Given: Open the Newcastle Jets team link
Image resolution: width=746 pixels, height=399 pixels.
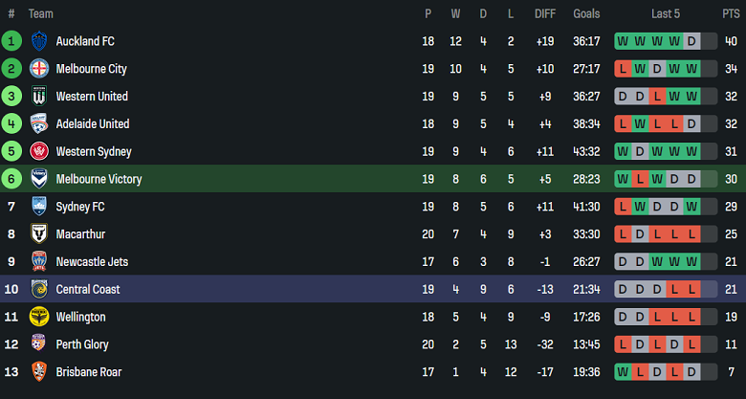Looking at the screenshot, I should coord(92,262).
